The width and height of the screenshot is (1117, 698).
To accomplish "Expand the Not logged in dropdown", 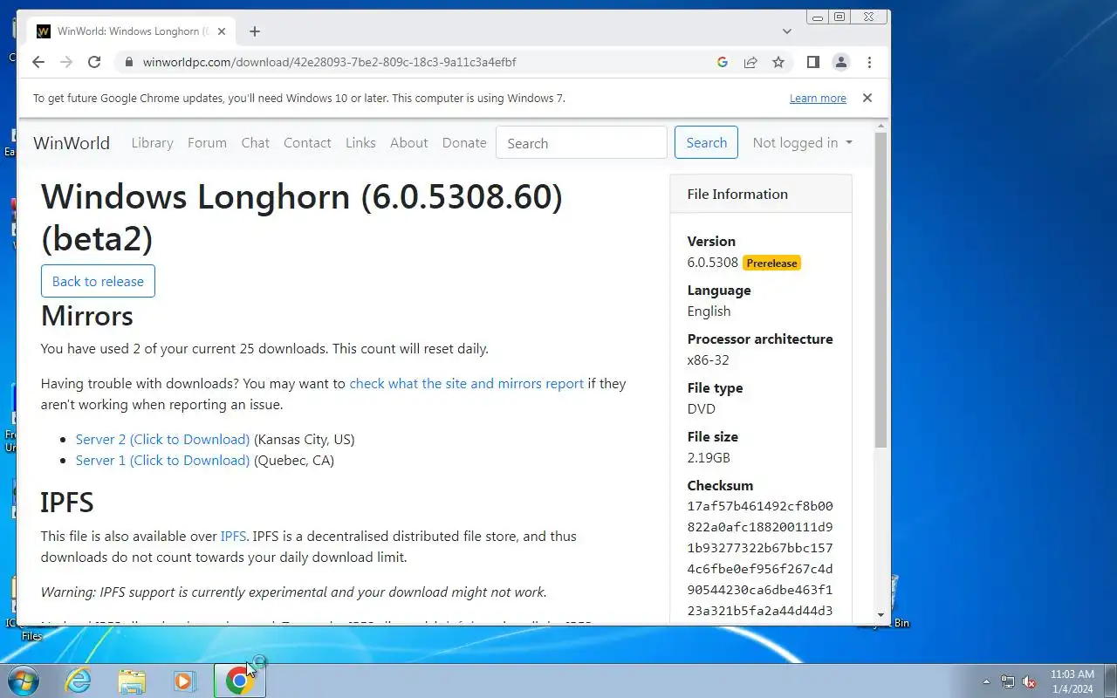I will click(802, 143).
